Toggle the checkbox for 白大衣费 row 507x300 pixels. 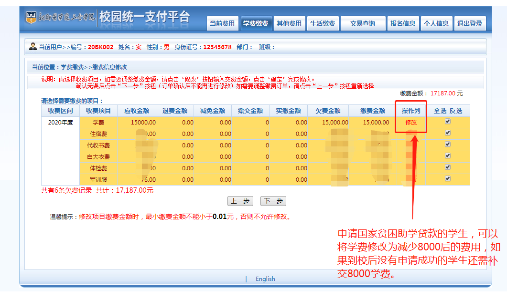448,156
